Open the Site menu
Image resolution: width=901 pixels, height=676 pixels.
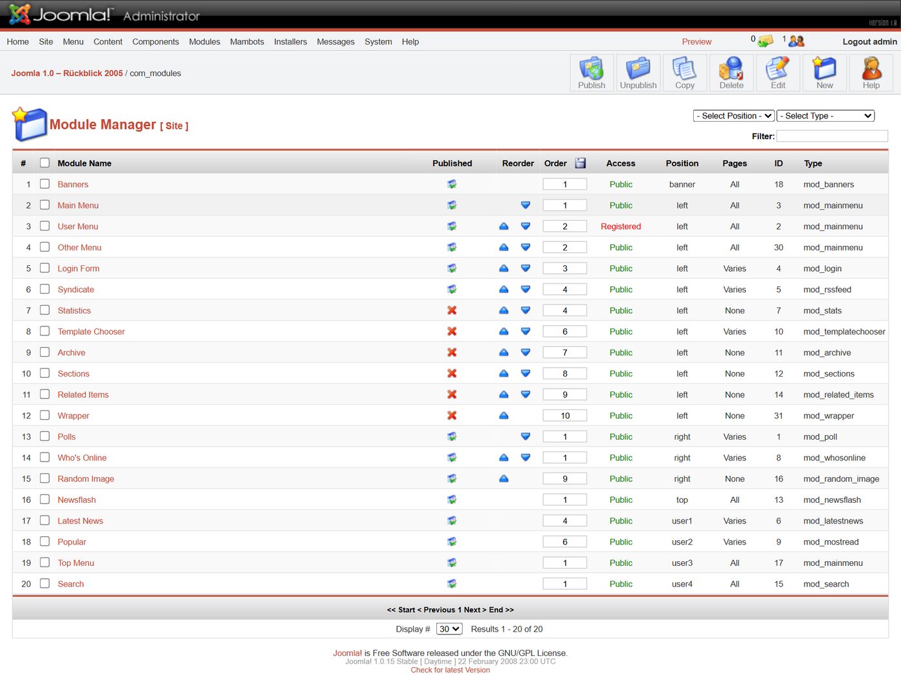(x=46, y=42)
